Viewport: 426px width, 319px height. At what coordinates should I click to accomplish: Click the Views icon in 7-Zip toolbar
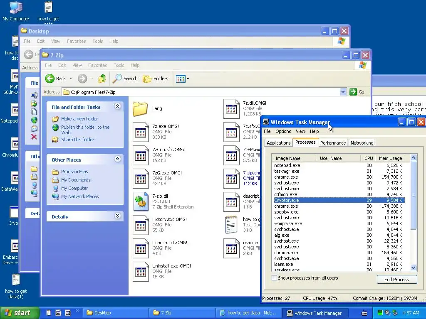(181, 79)
